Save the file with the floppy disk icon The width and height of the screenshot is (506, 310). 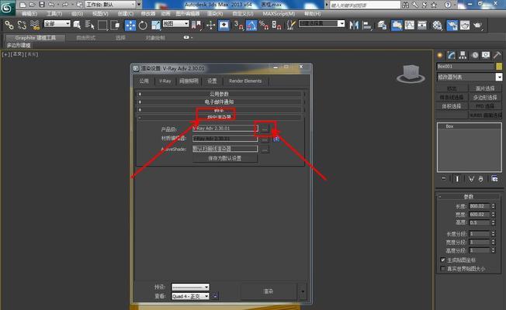(42, 5)
